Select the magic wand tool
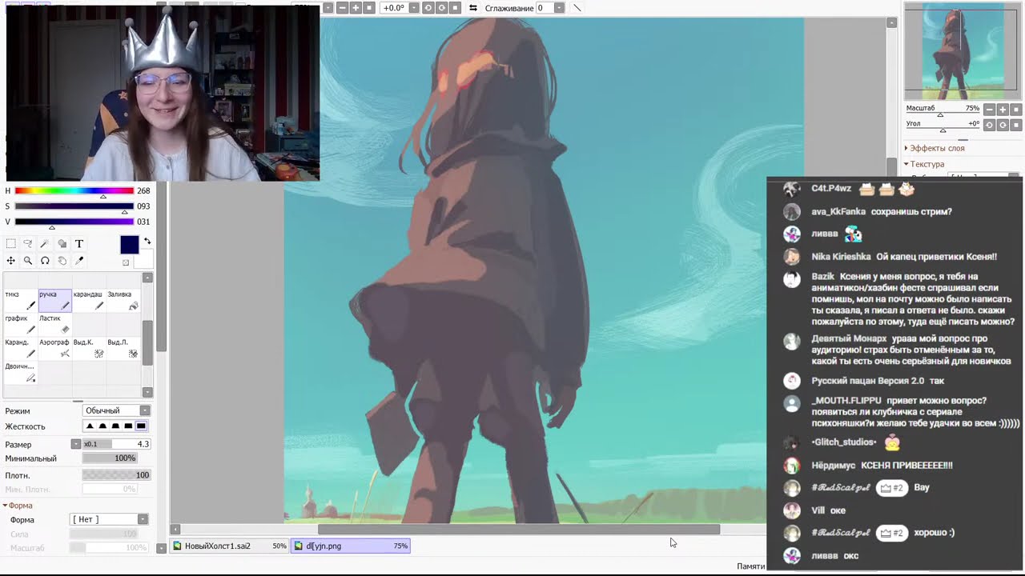The image size is (1025, 576). point(45,244)
